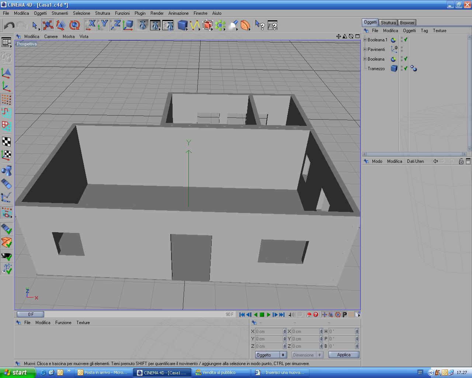The width and height of the screenshot is (472, 378).
Task: Open the Struttura menu
Action: pyautogui.click(x=103, y=13)
